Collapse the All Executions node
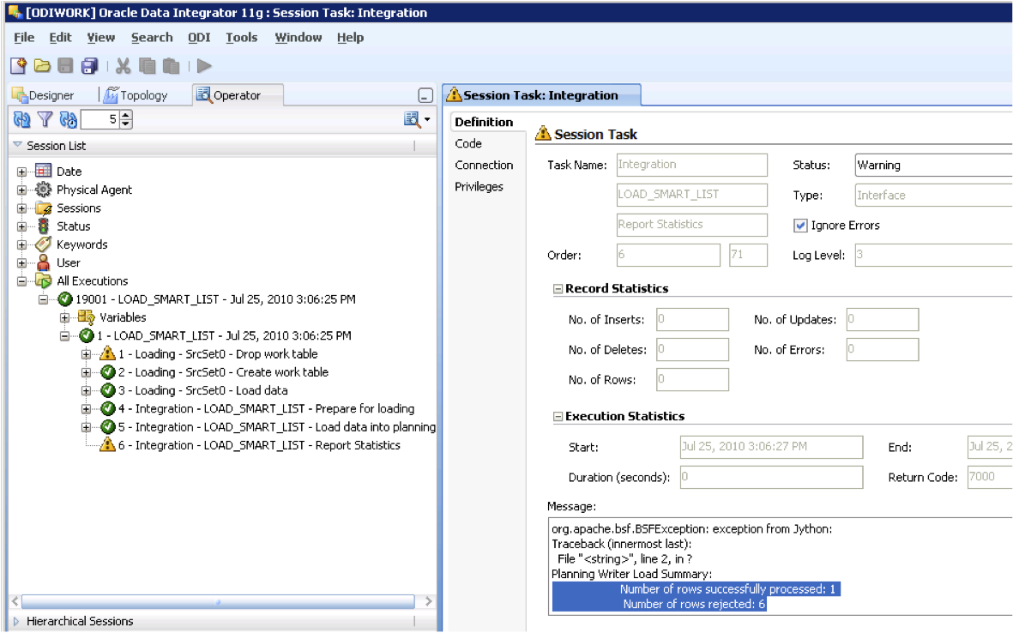The height and width of the screenshot is (633, 1013). point(22,281)
